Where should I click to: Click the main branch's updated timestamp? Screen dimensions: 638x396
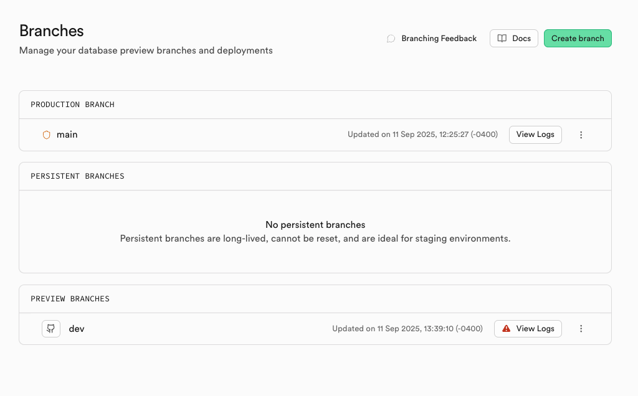[x=422, y=134]
